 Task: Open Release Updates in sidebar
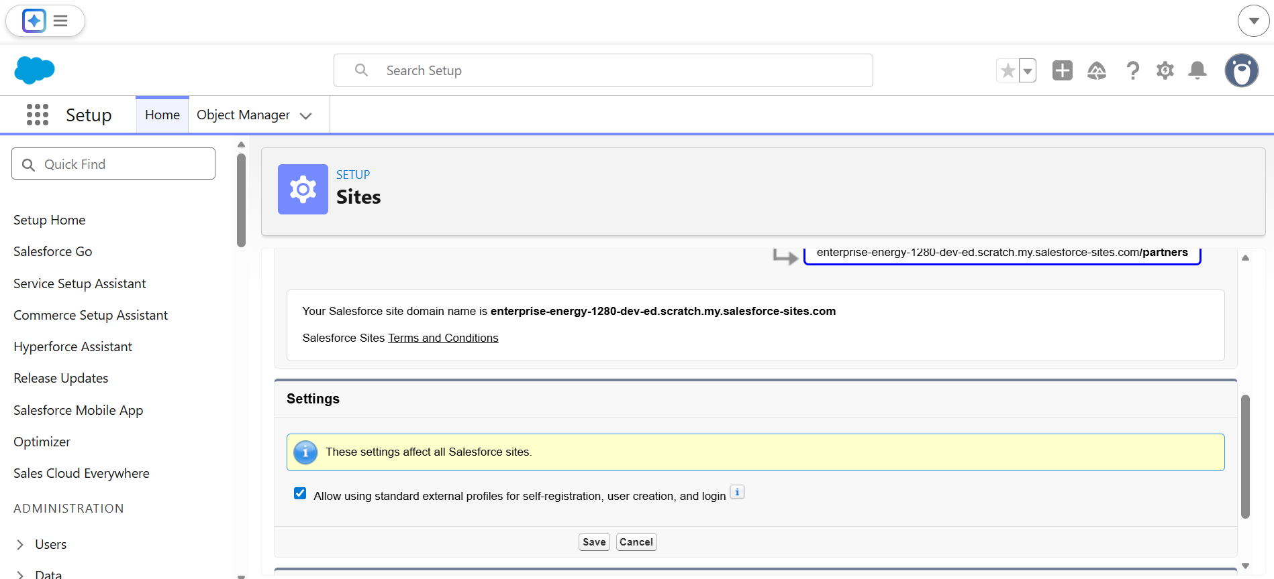61,378
